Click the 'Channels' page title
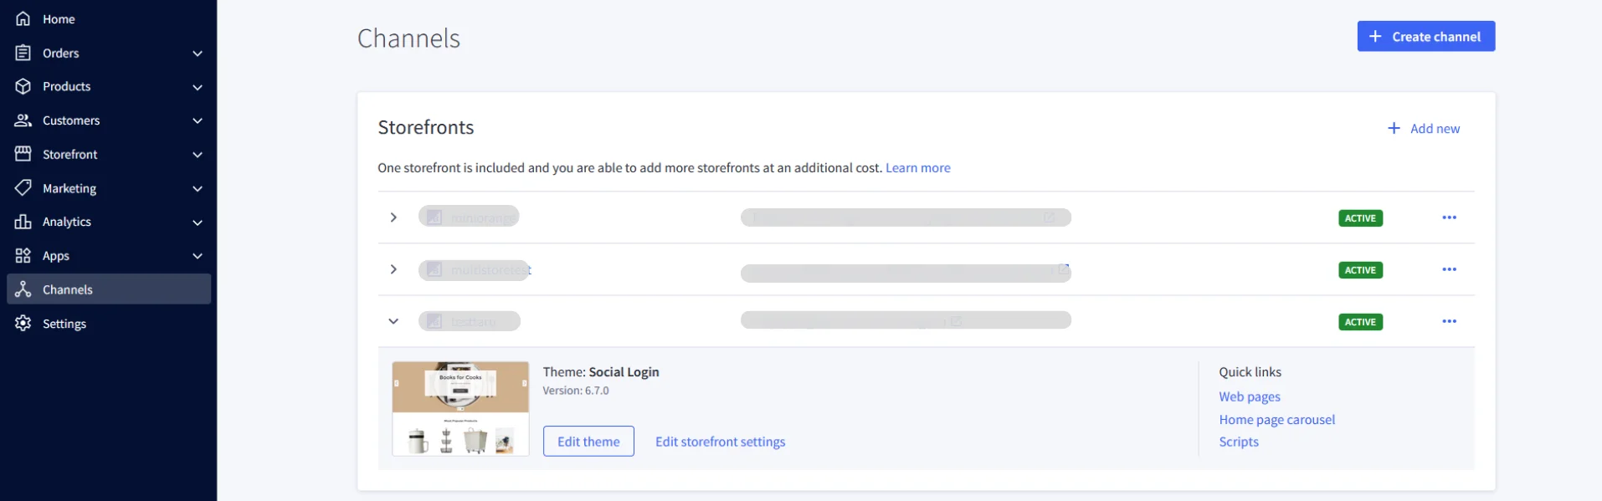 408,38
